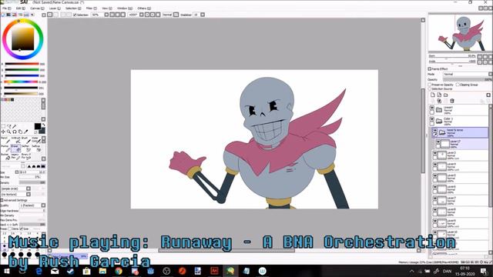Select the eyedropper color picker tool
The width and height of the screenshot is (493, 277).
tap(26, 132)
